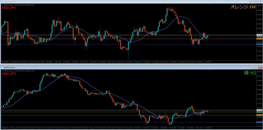Minimize the USDJPY H1 chart window

(x=251, y=67)
